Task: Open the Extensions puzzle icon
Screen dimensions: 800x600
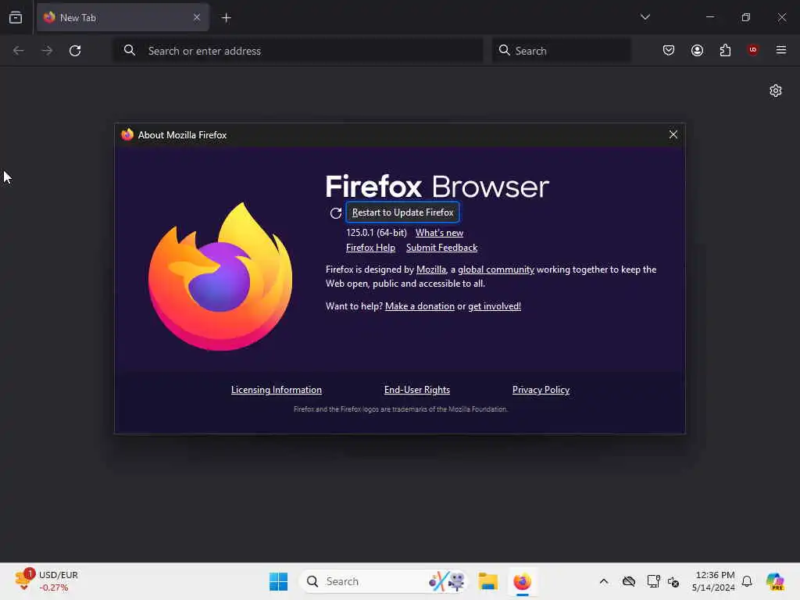Action: [725, 50]
